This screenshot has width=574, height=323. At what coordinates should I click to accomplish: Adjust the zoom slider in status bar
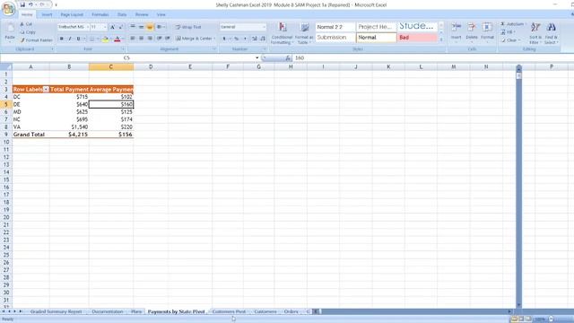pyautogui.click(x=562, y=319)
